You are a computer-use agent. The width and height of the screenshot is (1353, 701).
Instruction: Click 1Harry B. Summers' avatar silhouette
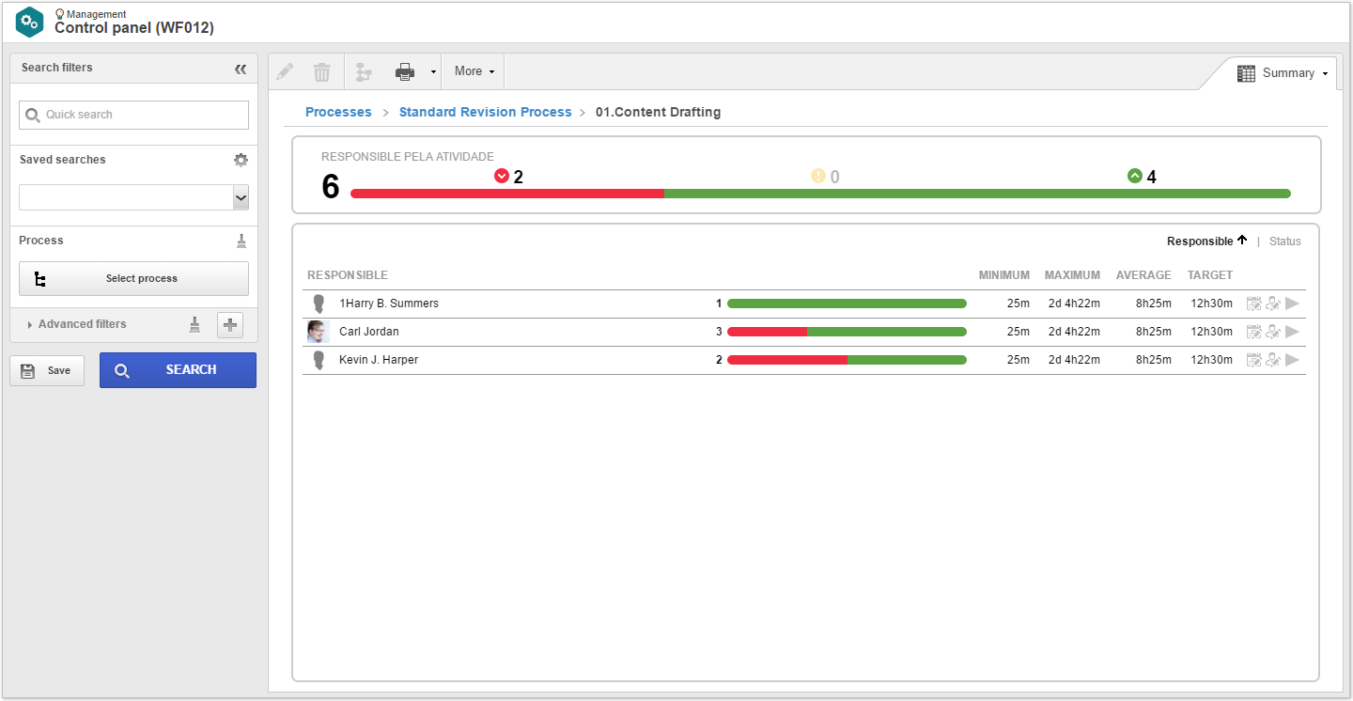pos(319,304)
